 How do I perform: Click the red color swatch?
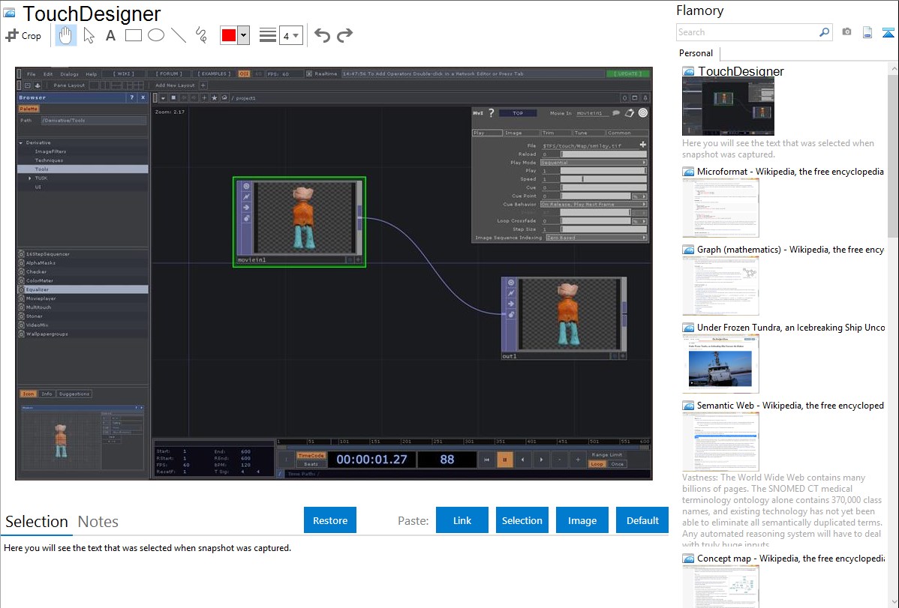pos(229,35)
